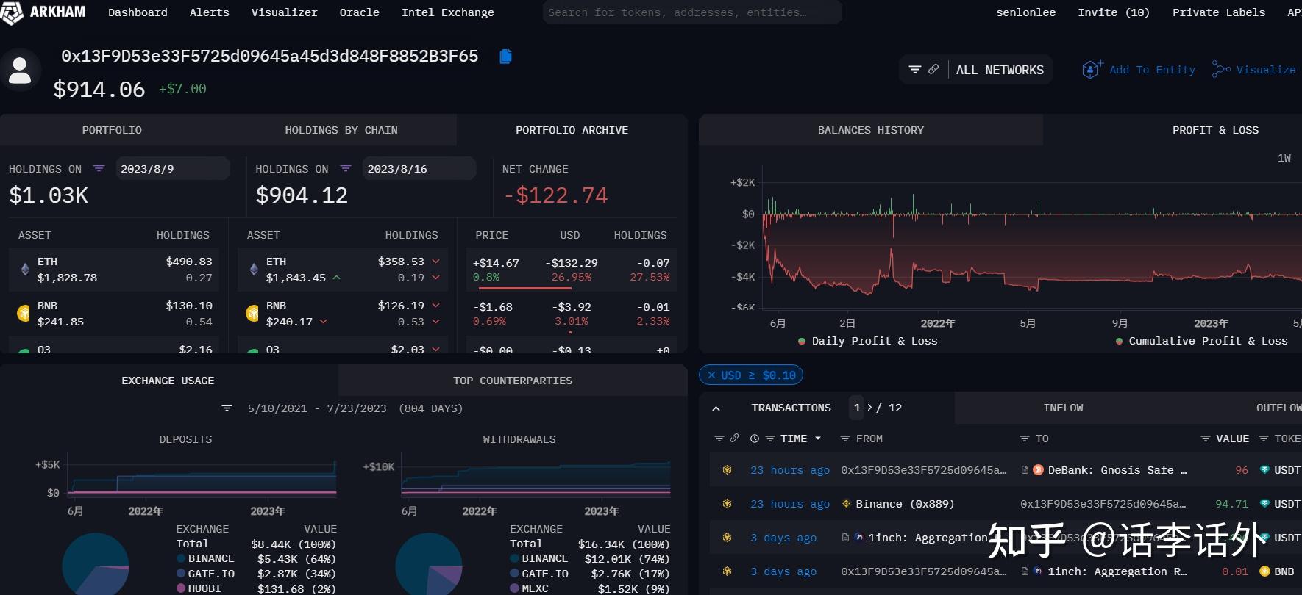Click the Invite (10) link
Screen dimensions: 1302x595
coord(1113,12)
